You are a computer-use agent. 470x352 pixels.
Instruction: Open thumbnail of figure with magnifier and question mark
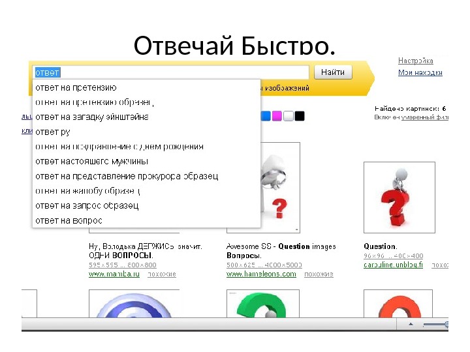(280, 188)
